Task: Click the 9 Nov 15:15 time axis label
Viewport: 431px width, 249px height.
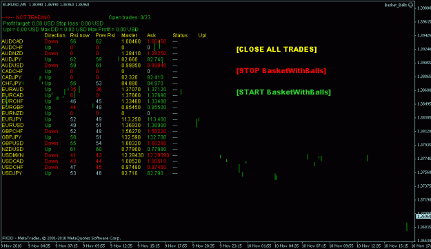Action: (x=148, y=246)
